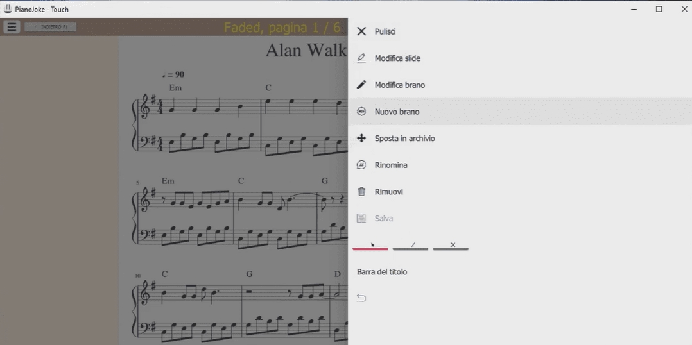
Task: Click the Pulisci X icon
Action: pos(361,31)
